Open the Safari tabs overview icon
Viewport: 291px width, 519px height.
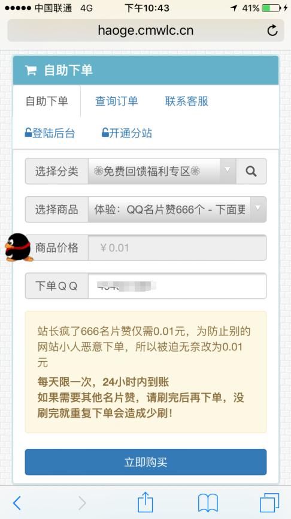[x=269, y=503]
